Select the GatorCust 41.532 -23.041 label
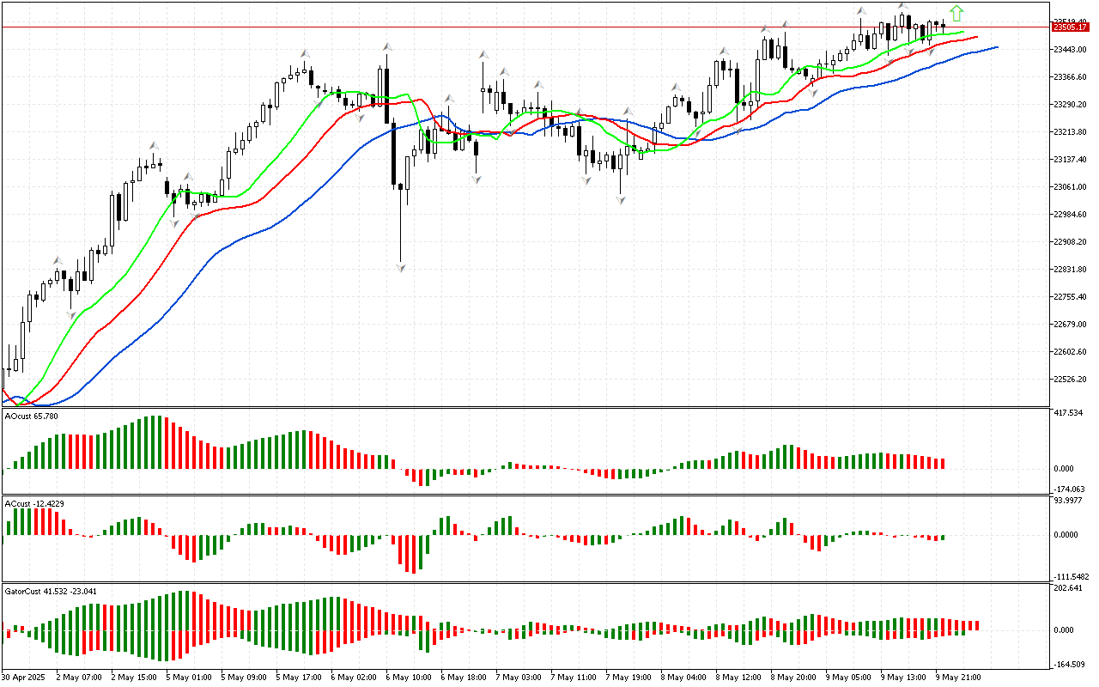Screen dimensions: 1099x687 [x=51, y=592]
